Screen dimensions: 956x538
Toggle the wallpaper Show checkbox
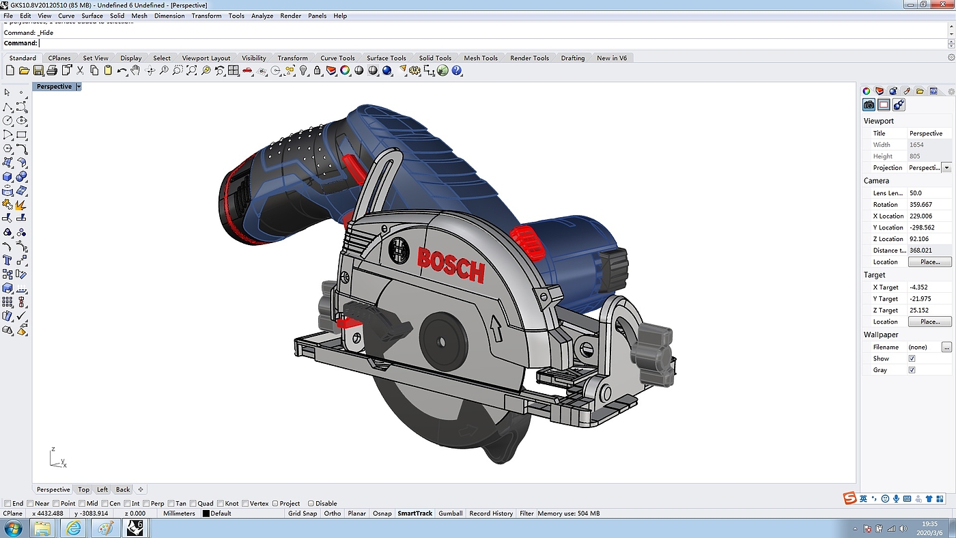912,358
